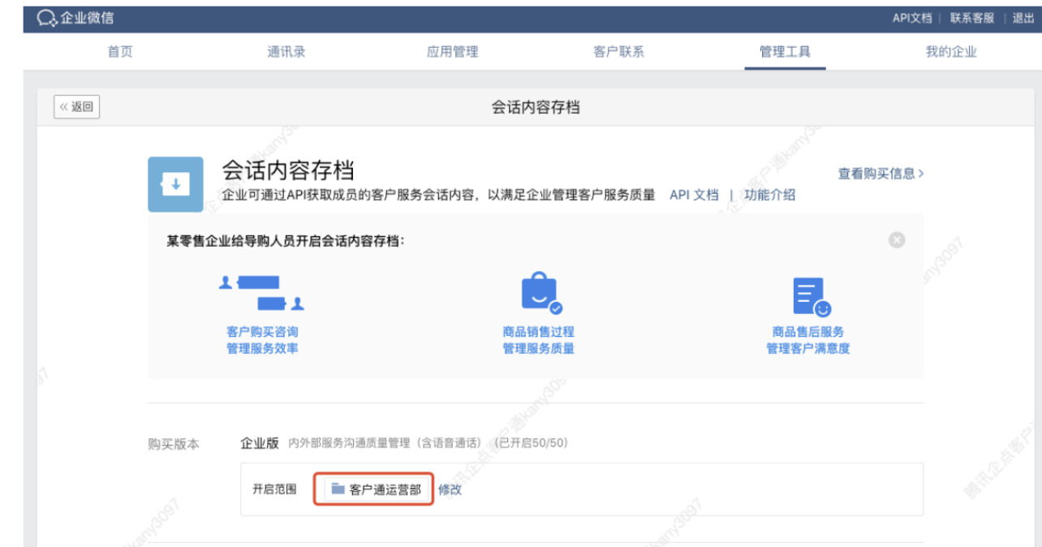Click the 企业版 version label
The height and width of the screenshot is (547, 1042).
[260, 443]
